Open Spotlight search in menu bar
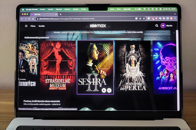This screenshot has height=130, width=196. [149, 9]
